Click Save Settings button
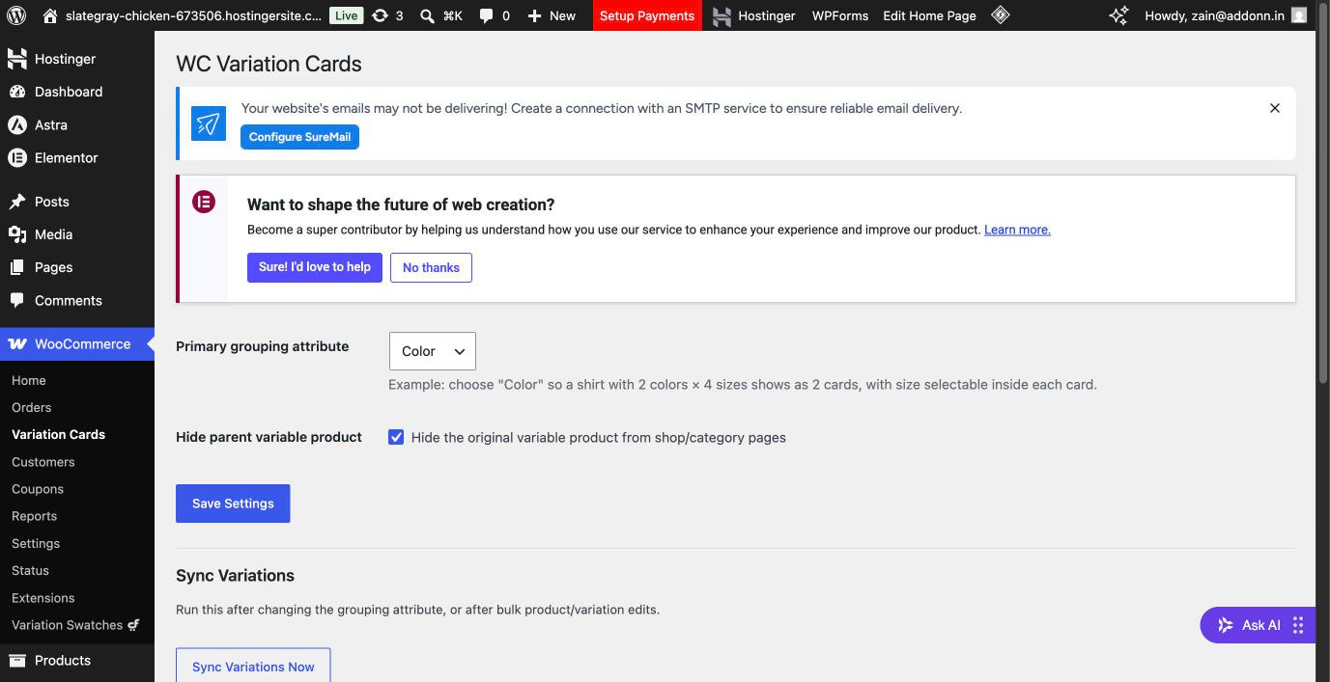Viewport: 1330px width, 682px height. pos(233,504)
